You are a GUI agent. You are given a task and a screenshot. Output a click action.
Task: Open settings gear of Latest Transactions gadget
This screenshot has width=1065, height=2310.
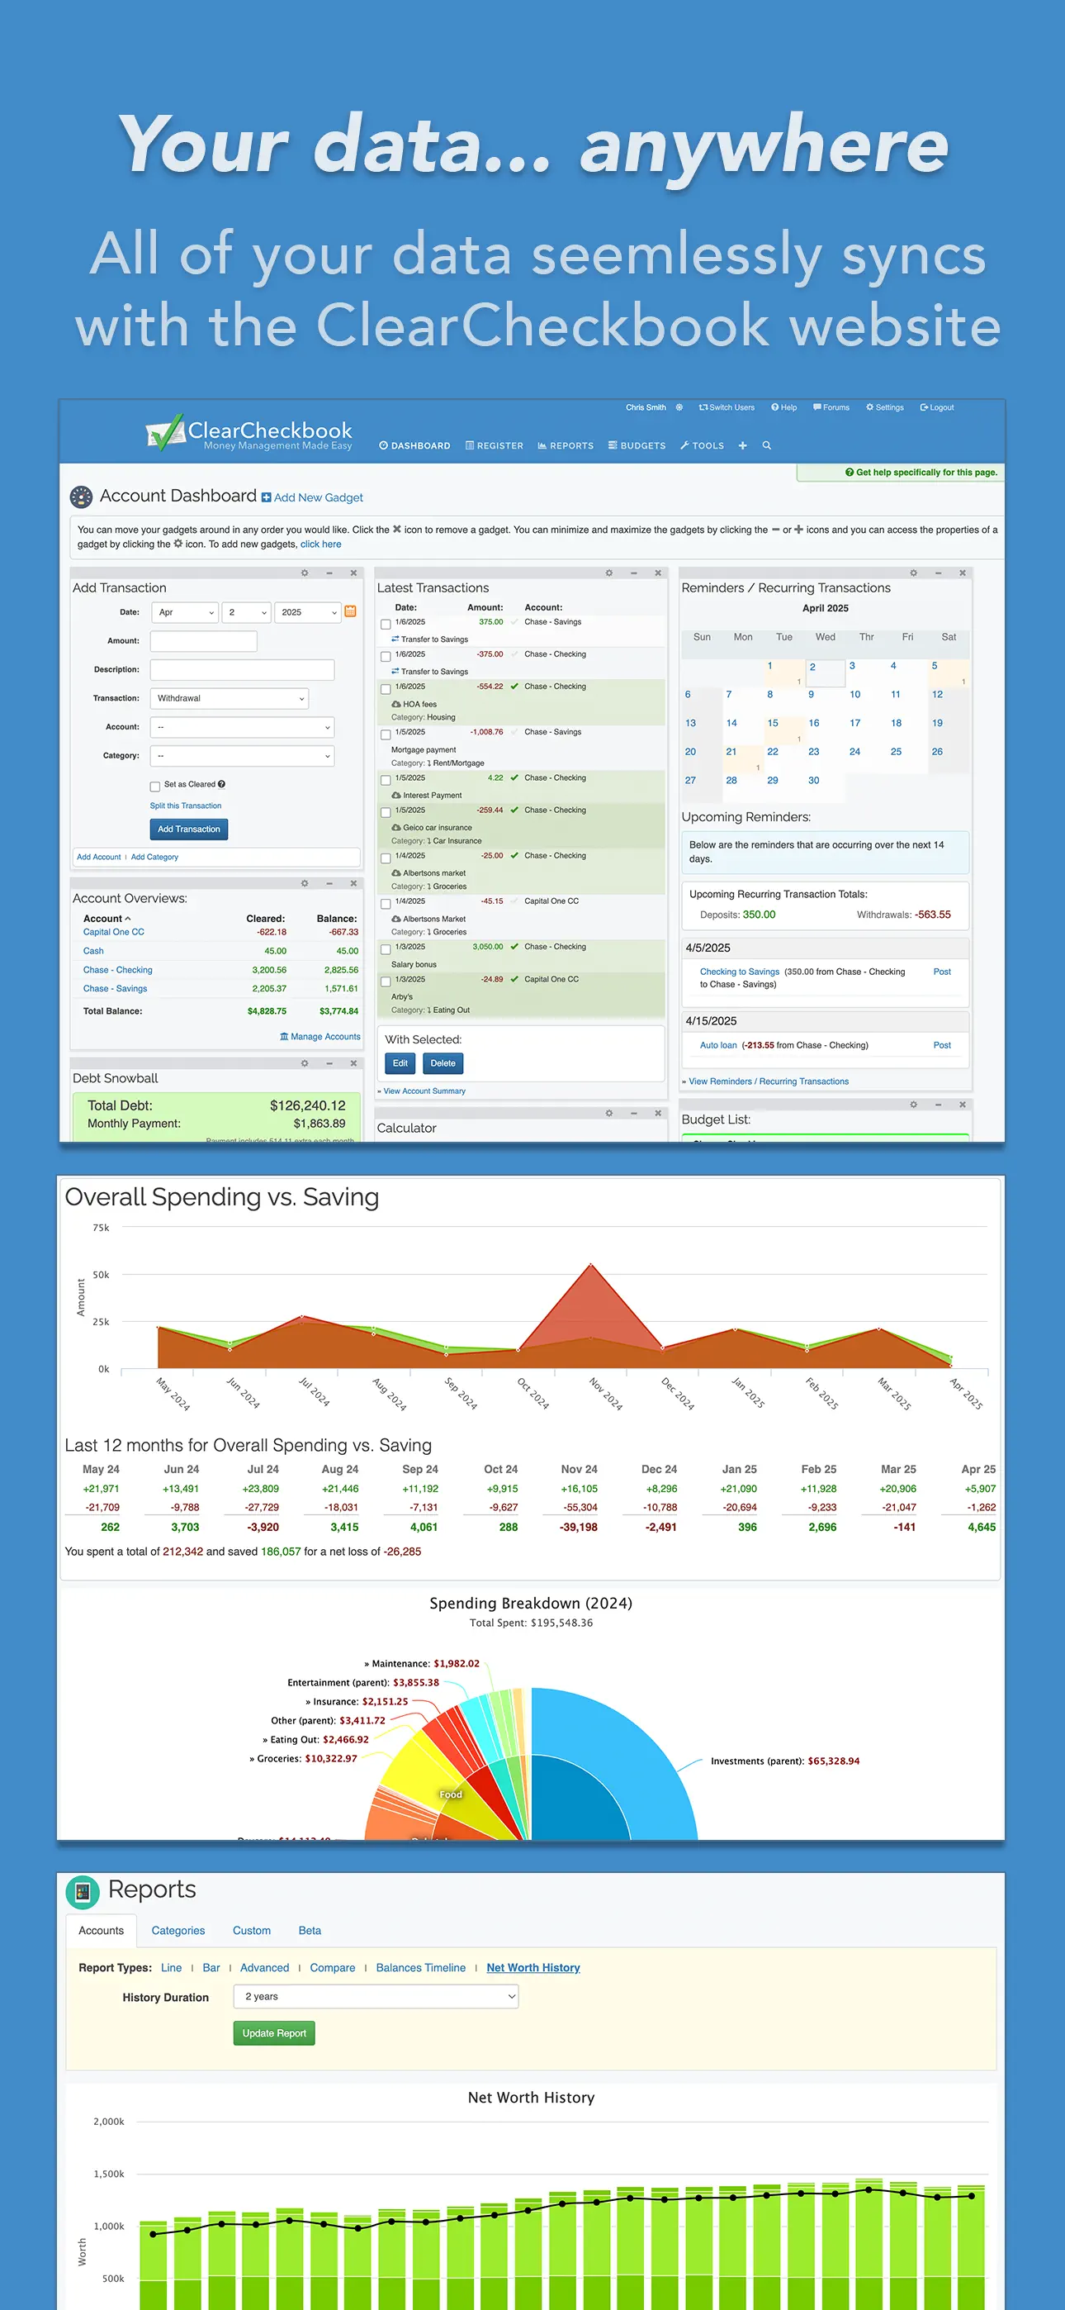coord(608,573)
